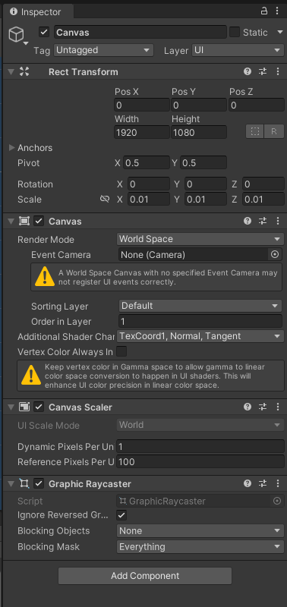Collapse the Canvas Scaler component foldout
287x607 pixels.
pyautogui.click(x=11, y=407)
